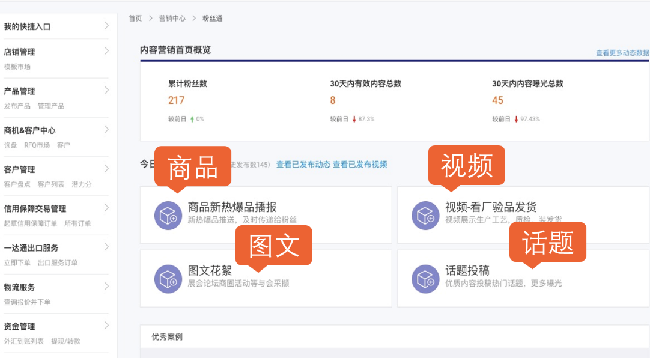Image resolution: width=650 pixels, height=358 pixels.
Task: Click the 话题投稿 card title
Action: click(x=467, y=271)
